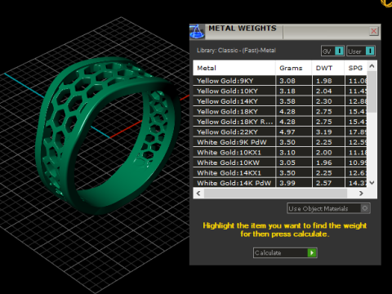Click the horizontal scrollbar thumb
The height and width of the screenshot is (294, 392).
pyautogui.click(x=275, y=194)
